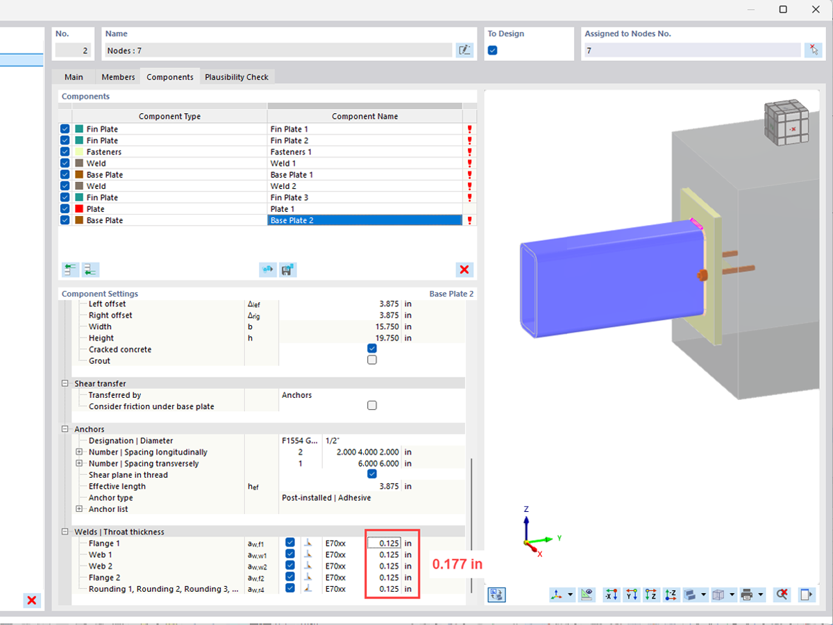Toggle the To Design checkbox
Screen dimensions: 833x625
(492, 50)
